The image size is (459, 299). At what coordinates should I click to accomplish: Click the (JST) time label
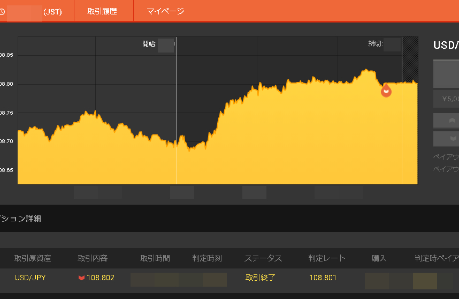pos(52,12)
